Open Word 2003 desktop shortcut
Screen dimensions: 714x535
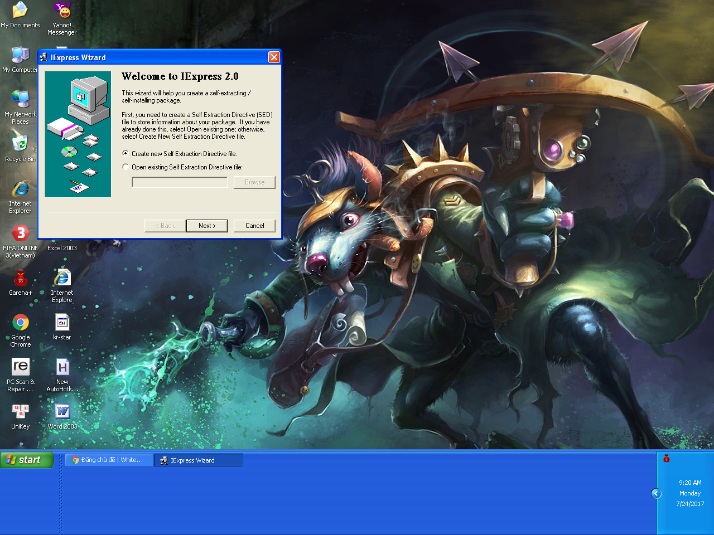tap(62, 416)
